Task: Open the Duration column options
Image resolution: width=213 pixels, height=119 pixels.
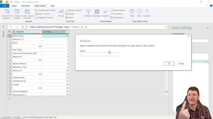Action: click(147, 14)
